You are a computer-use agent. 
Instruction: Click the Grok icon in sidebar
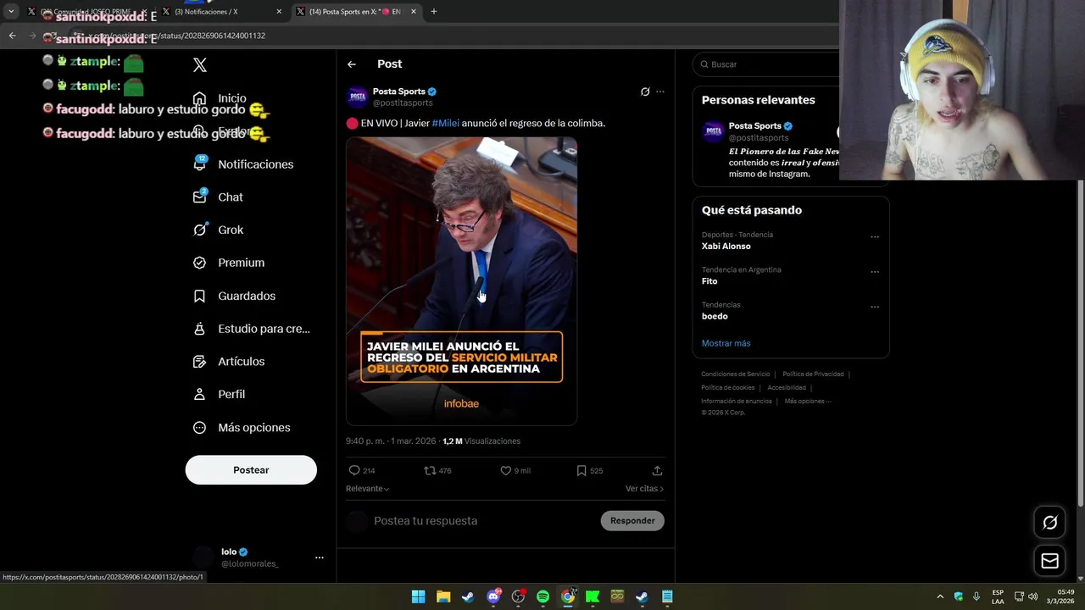point(199,230)
